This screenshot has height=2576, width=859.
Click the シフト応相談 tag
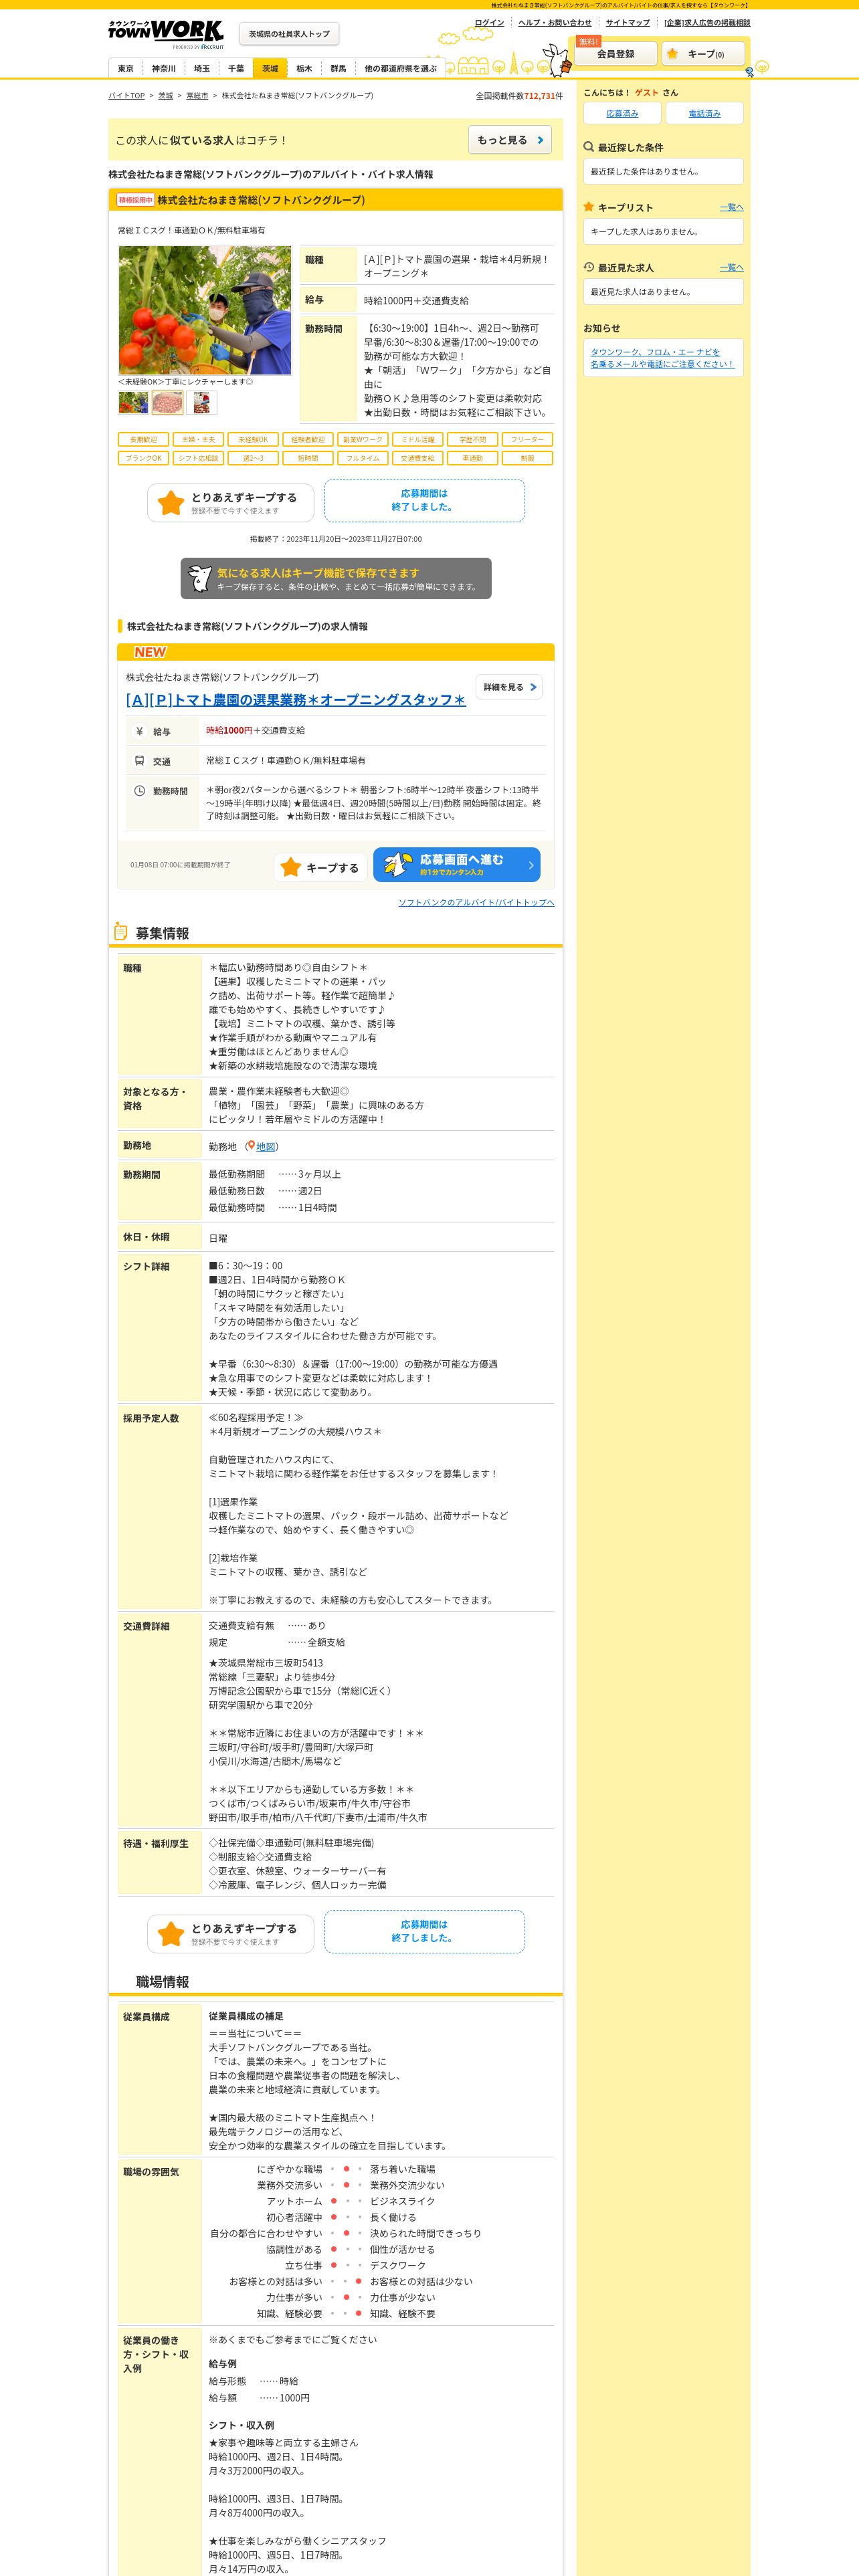[198, 458]
